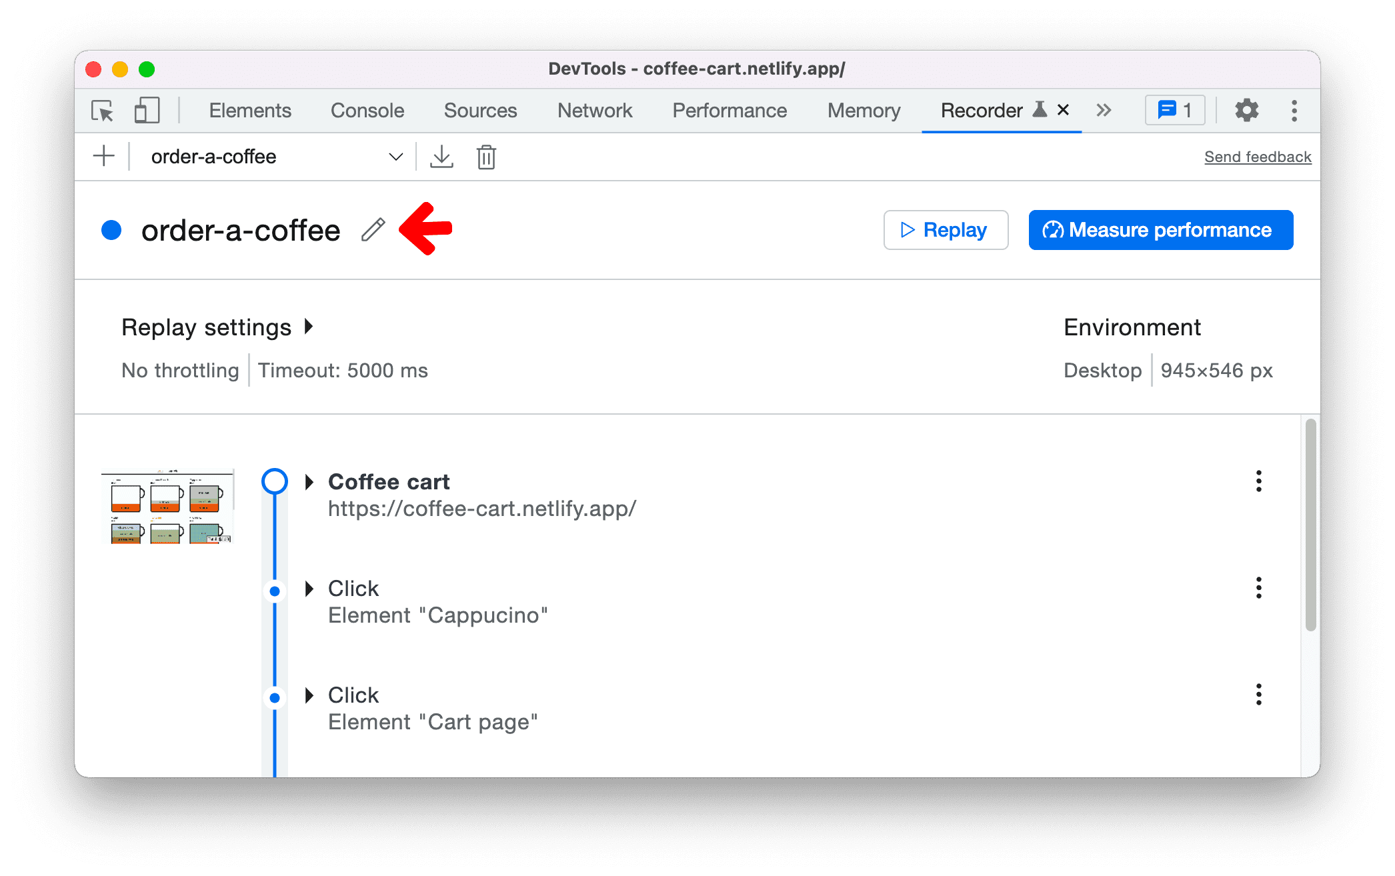Click the add new recording plus icon

[x=103, y=157]
